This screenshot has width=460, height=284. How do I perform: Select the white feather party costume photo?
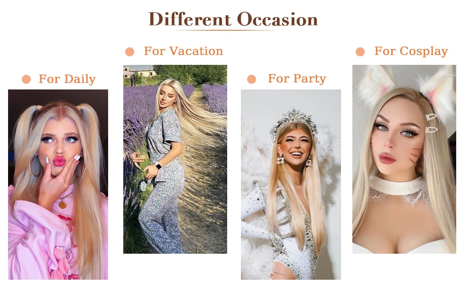291,185
